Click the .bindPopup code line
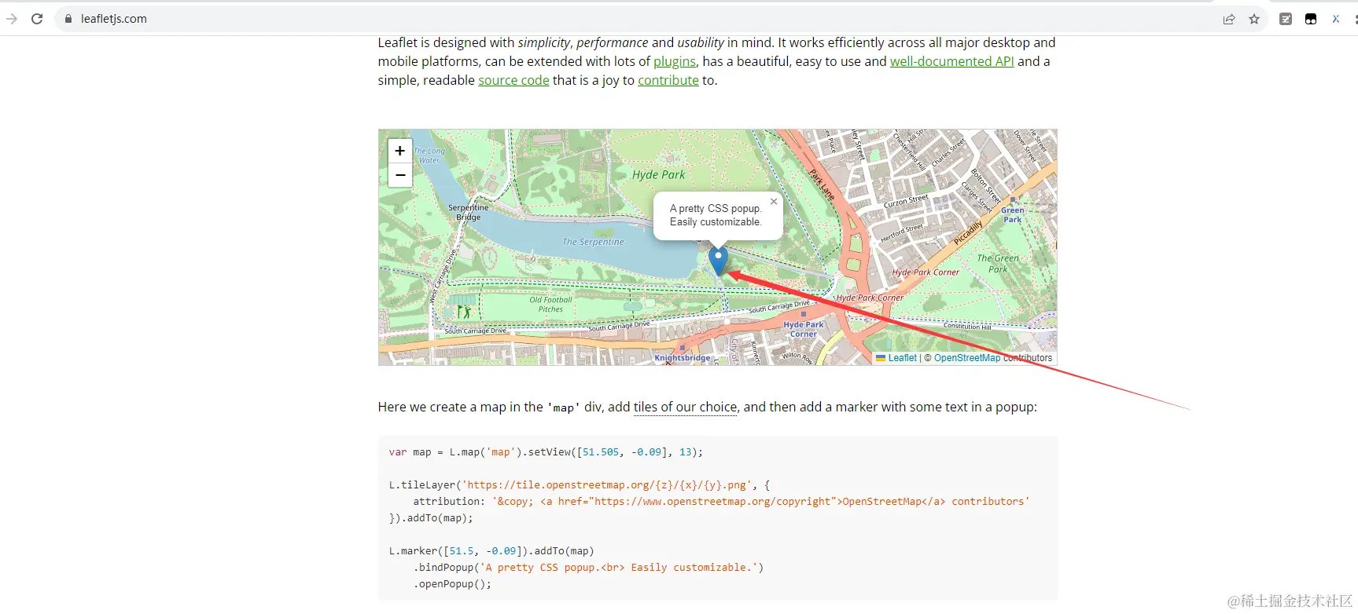The height and width of the screenshot is (614, 1358). (588, 568)
